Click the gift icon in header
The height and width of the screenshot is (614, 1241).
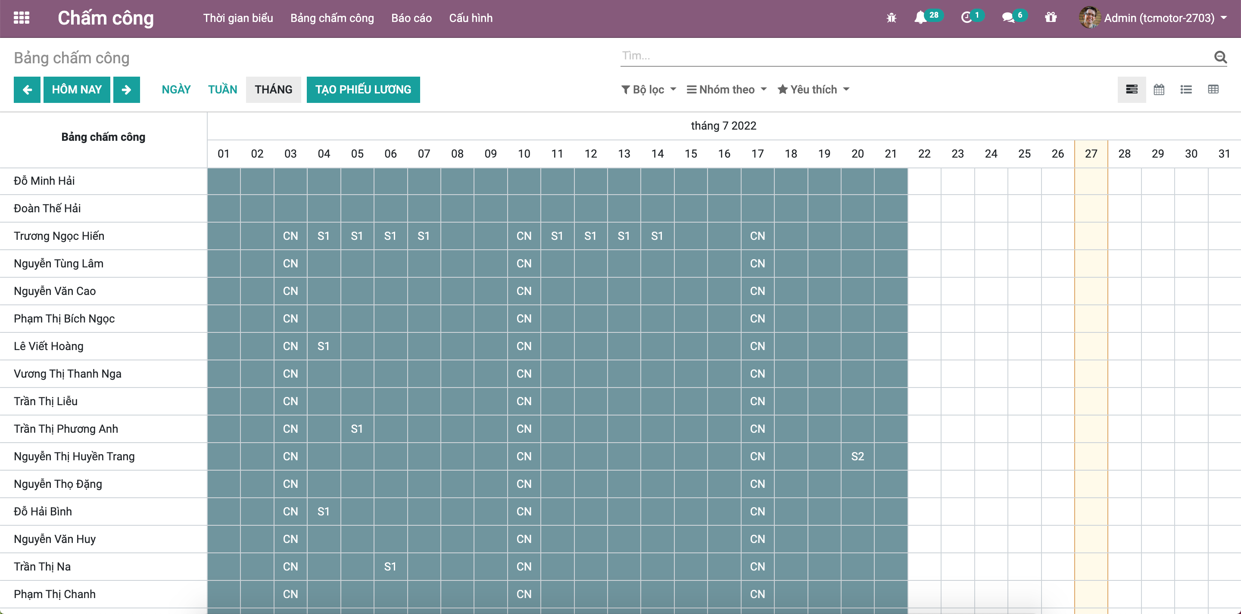coord(1050,18)
